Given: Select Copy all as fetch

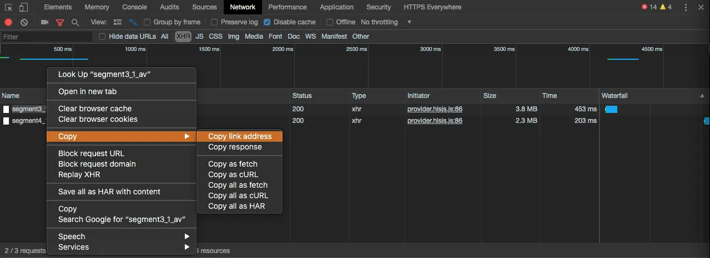Looking at the screenshot, I should (x=240, y=185).
